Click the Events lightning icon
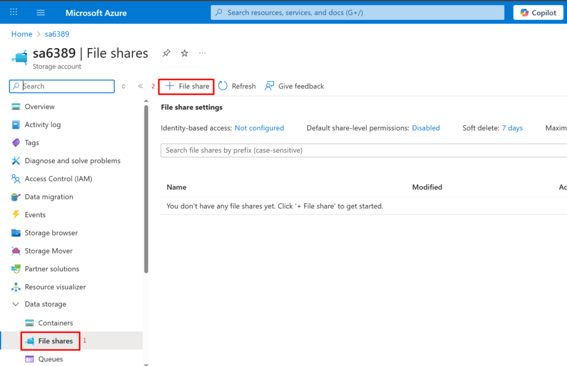The height and width of the screenshot is (366, 567). [x=16, y=215]
